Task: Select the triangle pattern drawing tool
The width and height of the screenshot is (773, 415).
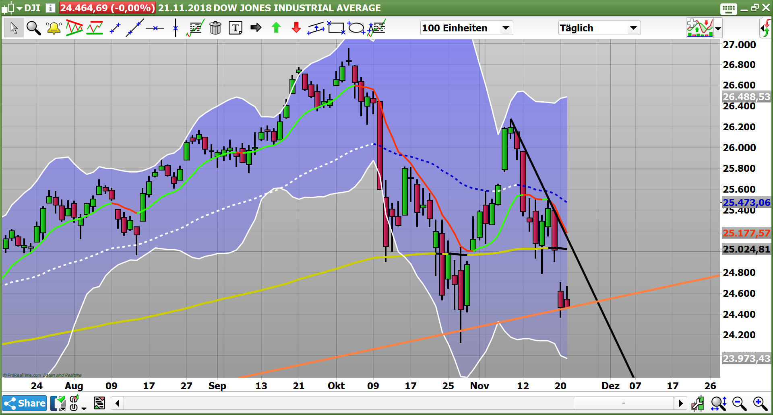Action: (x=74, y=28)
